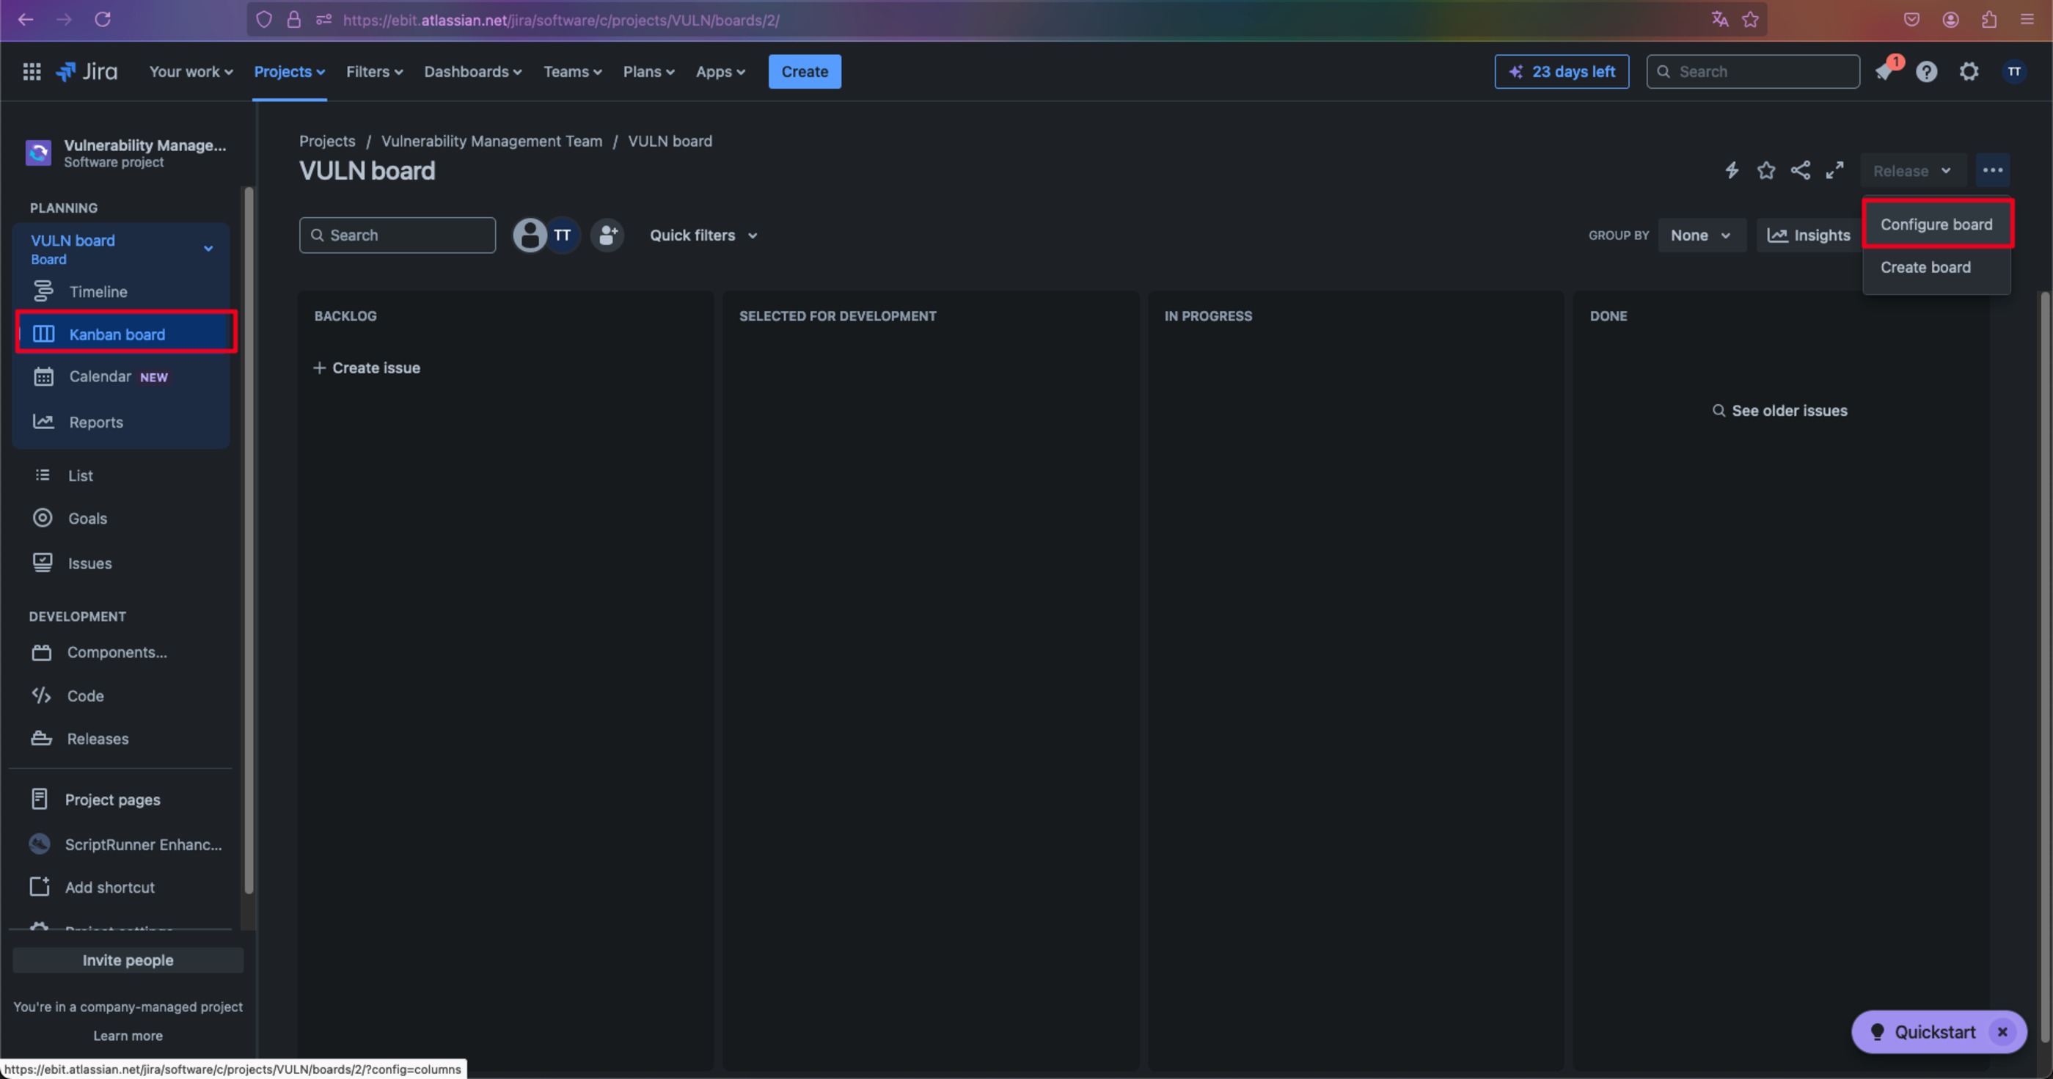The width and height of the screenshot is (2053, 1079).
Task: Select Configure board from the menu
Action: (1936, 224)
